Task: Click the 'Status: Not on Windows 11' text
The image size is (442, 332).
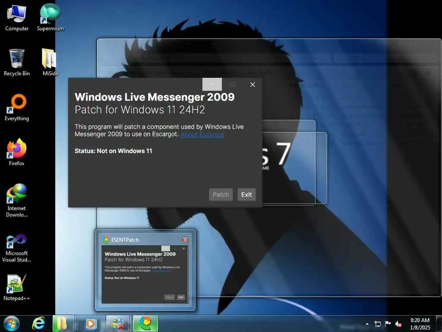Action: 114,151
